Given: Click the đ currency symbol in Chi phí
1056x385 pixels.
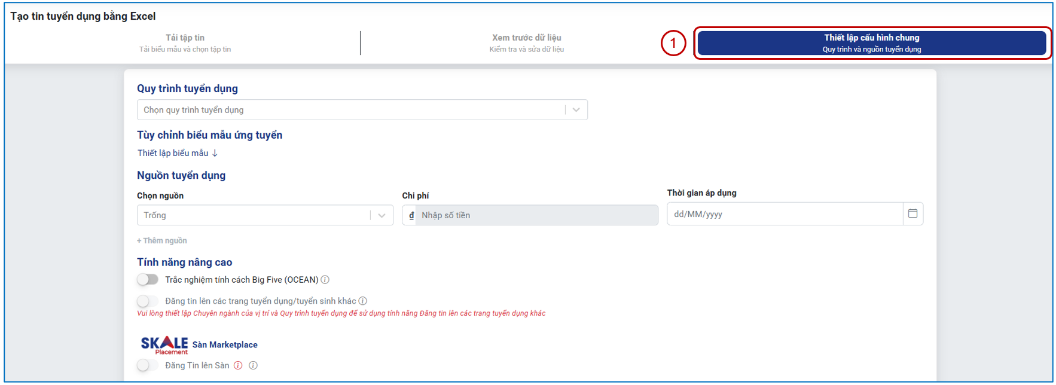Looking at the screenshot, I should 411,215.
